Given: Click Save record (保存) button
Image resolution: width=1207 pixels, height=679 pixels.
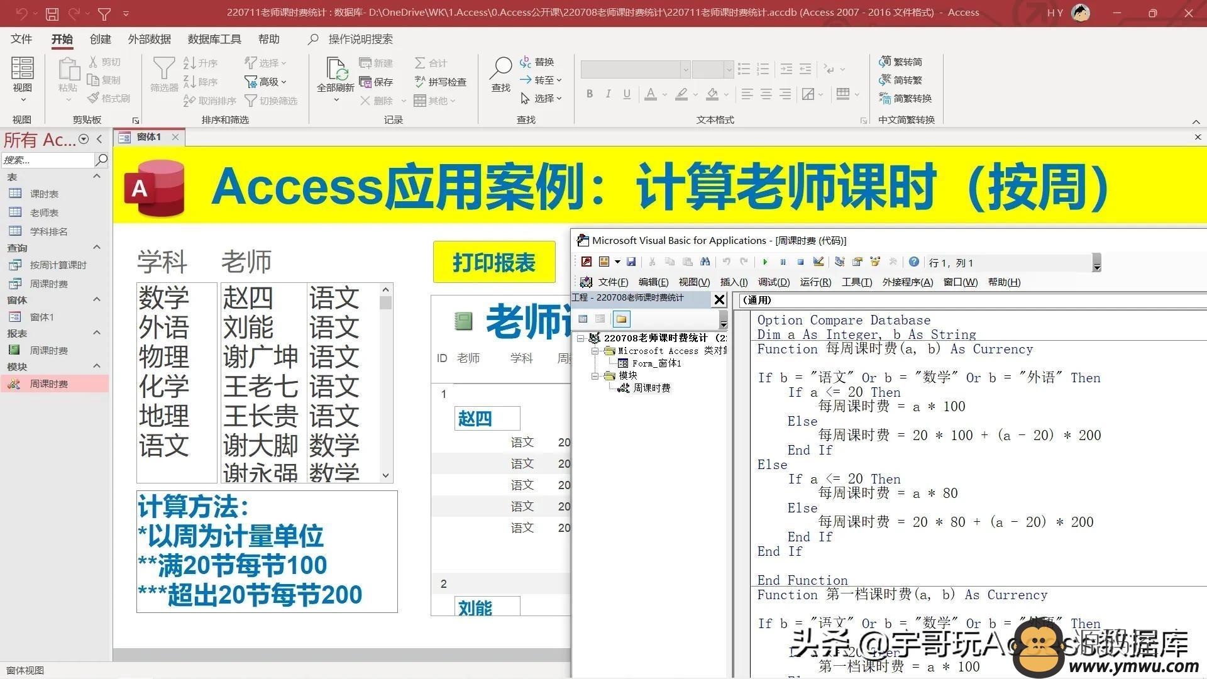Looking at the screenshot, I should pos(376,82).
